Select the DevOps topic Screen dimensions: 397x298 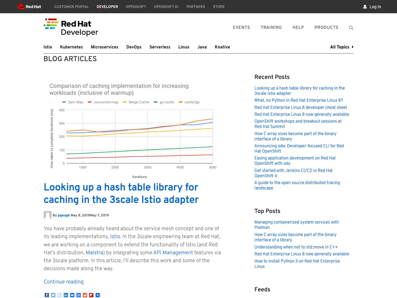click(x=134, y=47)
